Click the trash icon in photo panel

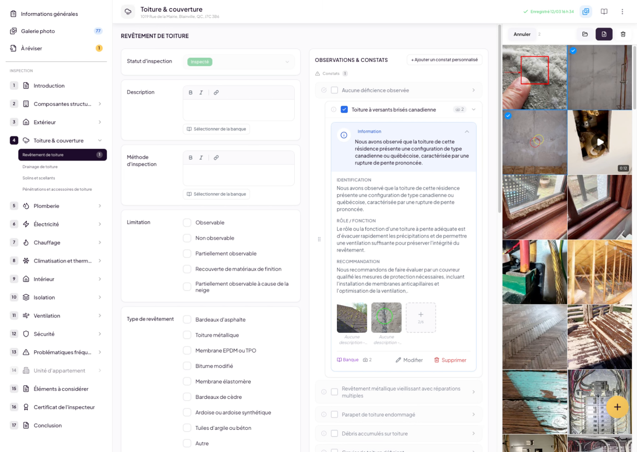pos(623,34)
